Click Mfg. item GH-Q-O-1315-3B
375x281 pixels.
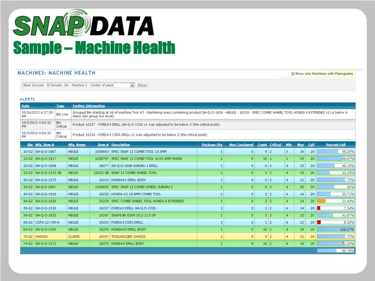click(x=48, y=173)
